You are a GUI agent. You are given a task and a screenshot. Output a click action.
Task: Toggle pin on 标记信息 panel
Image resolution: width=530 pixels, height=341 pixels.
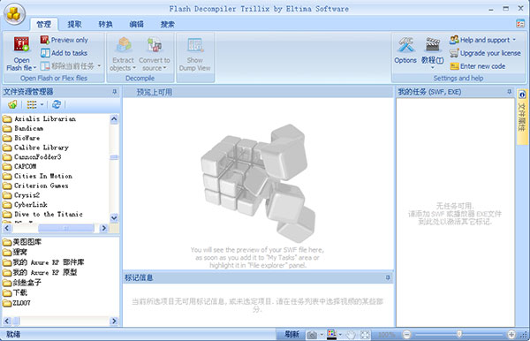(388, 277)
